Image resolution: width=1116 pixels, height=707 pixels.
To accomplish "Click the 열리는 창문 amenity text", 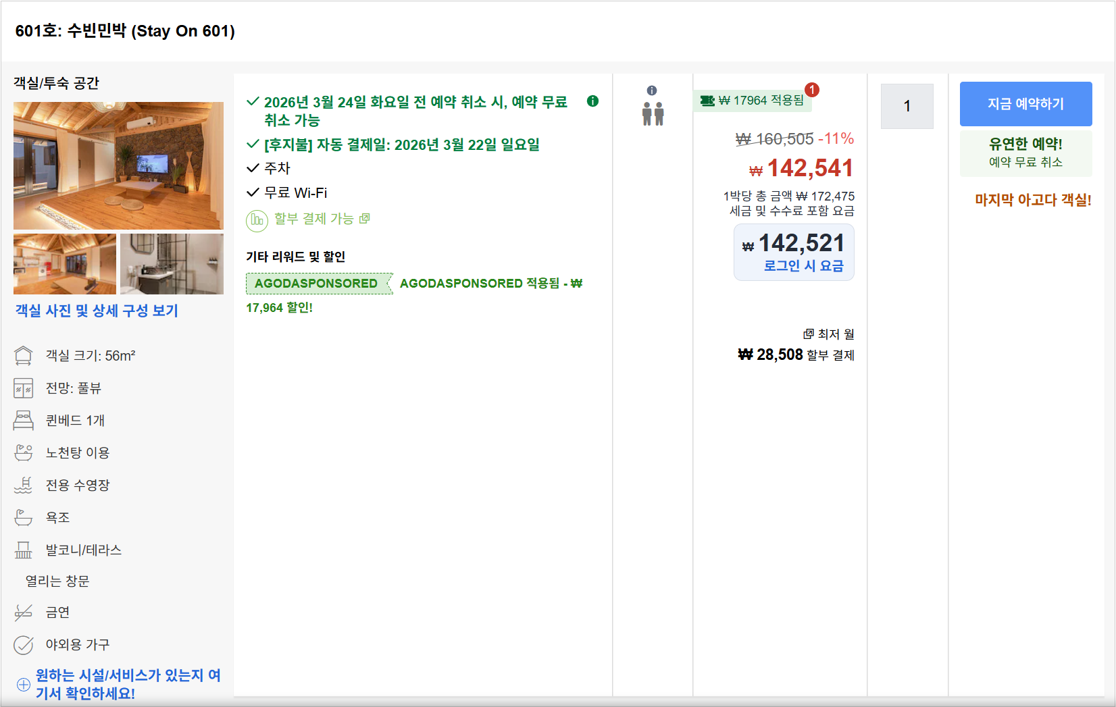I will 57,581.
